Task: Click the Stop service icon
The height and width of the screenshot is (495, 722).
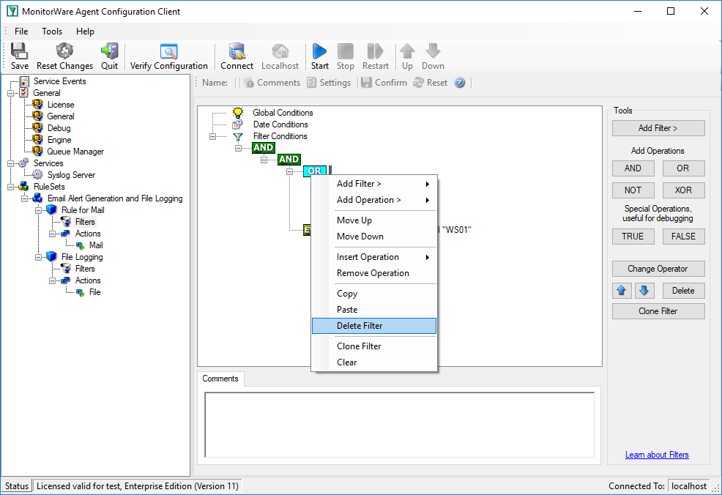Action: click(346, 56)
